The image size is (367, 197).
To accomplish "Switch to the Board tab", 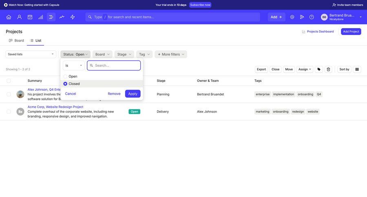I will 16,41.
